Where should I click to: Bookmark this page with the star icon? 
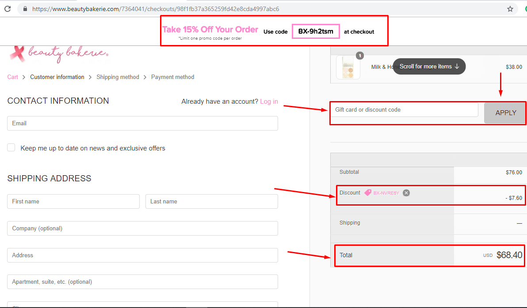tap(510, 9)
